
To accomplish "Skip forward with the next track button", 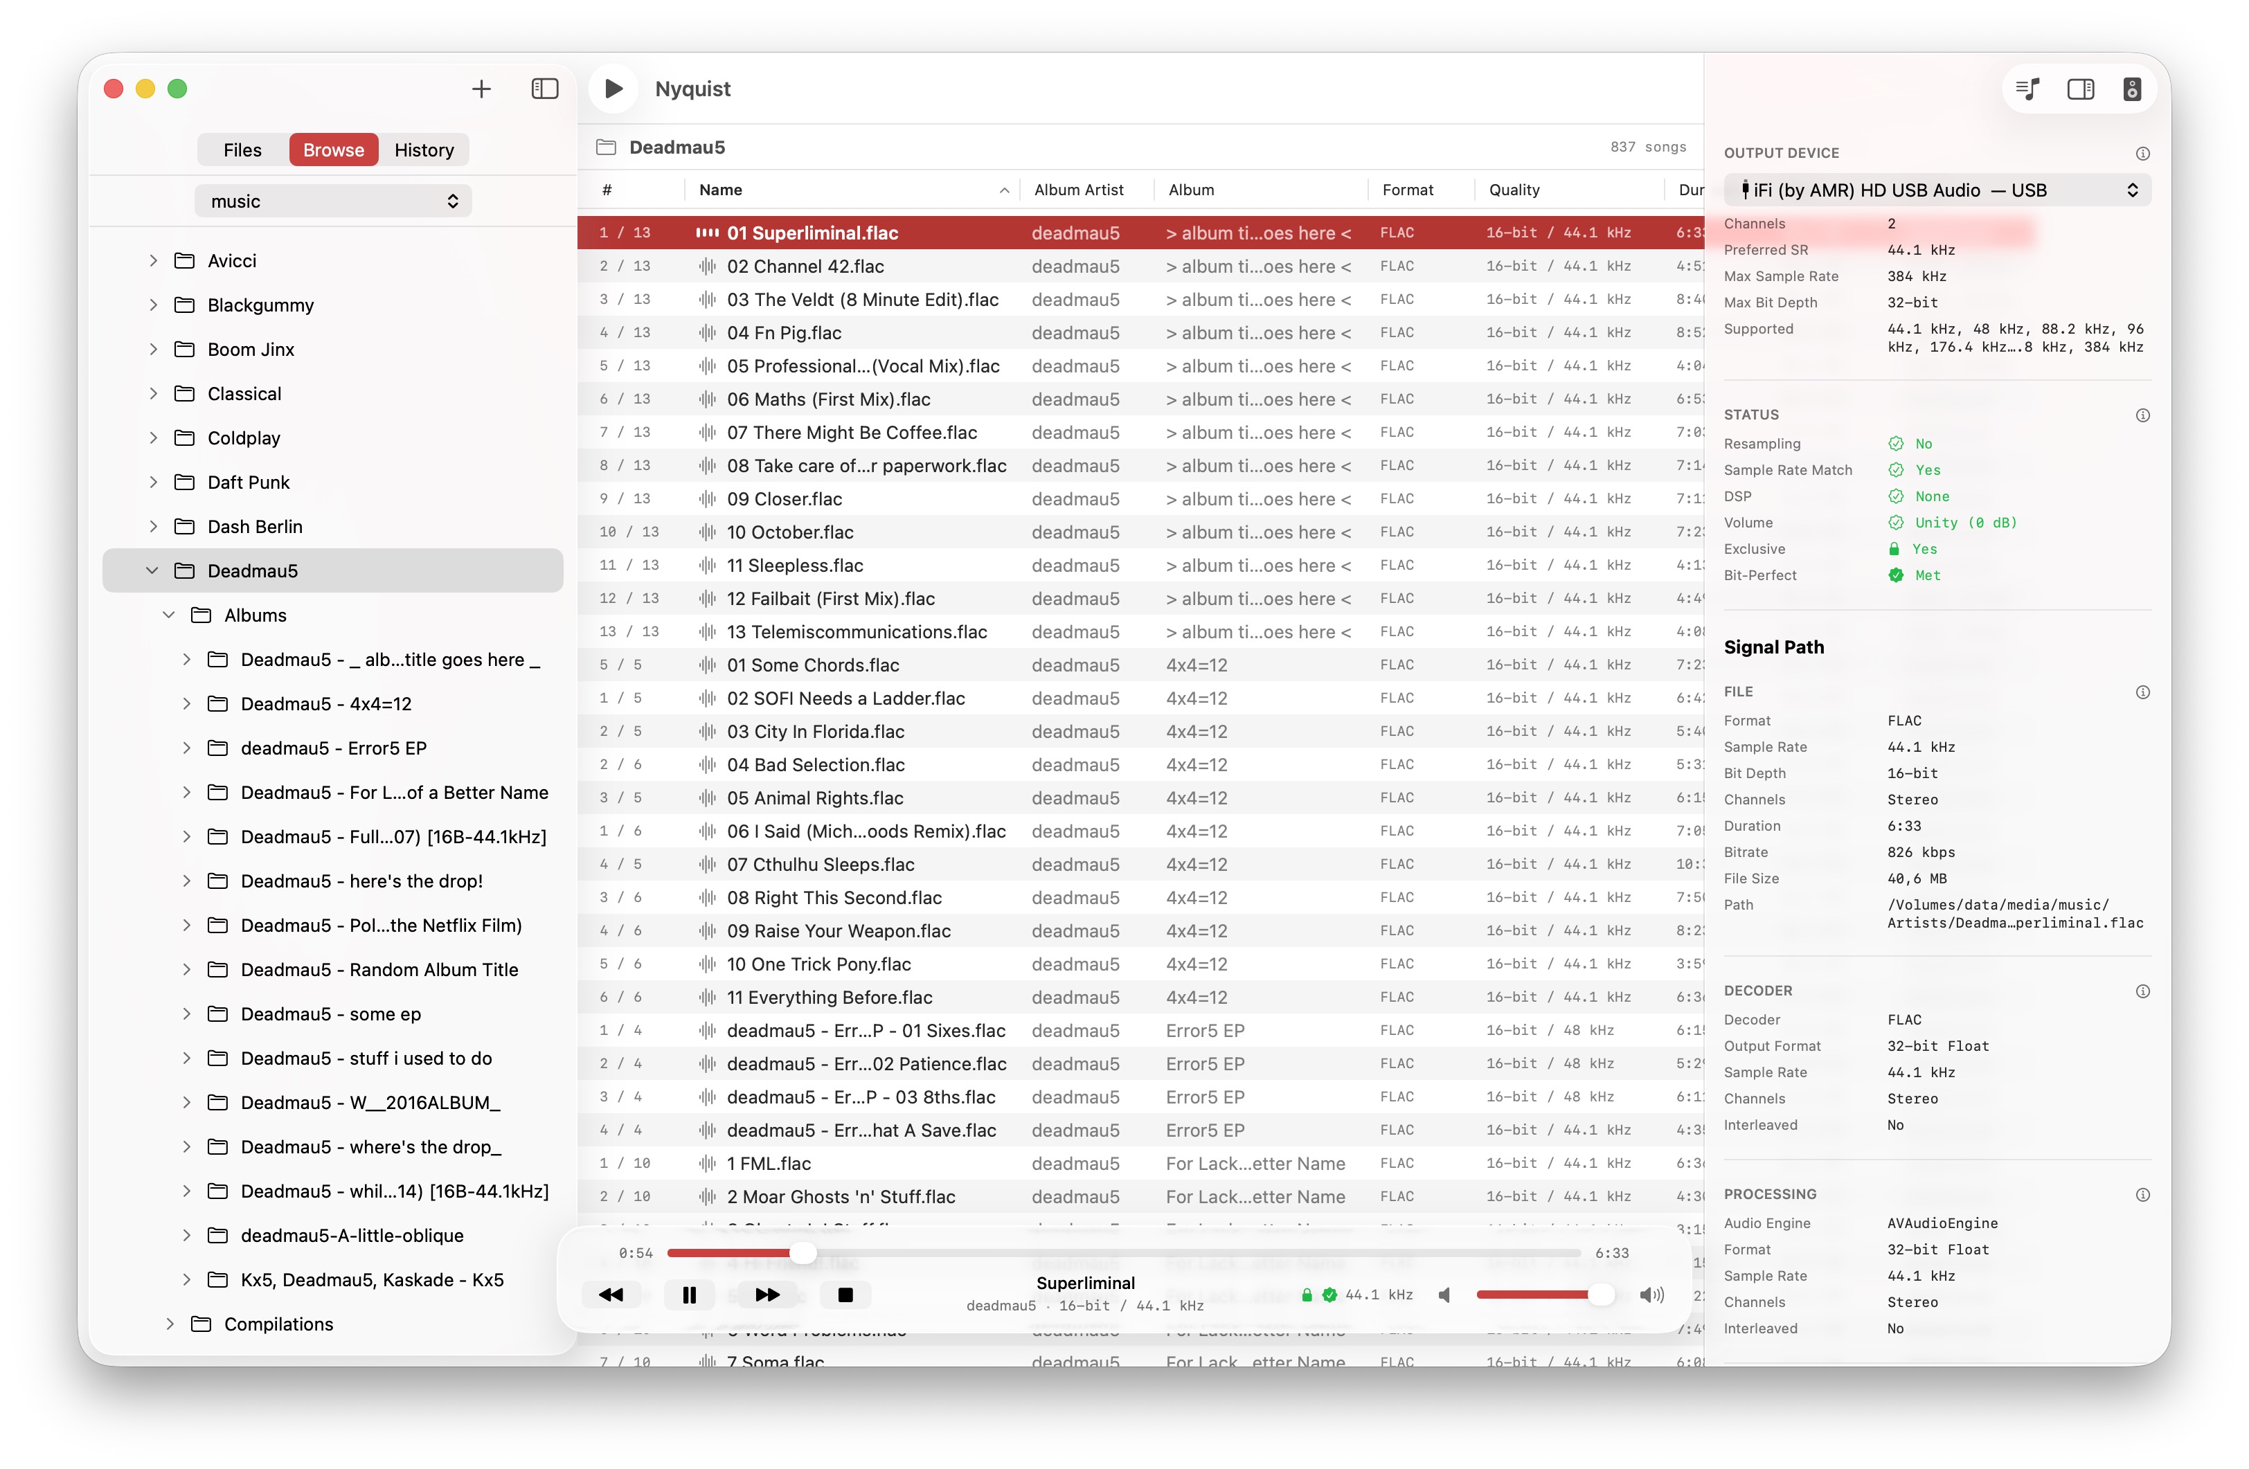I will click(x=767, y=1295).
